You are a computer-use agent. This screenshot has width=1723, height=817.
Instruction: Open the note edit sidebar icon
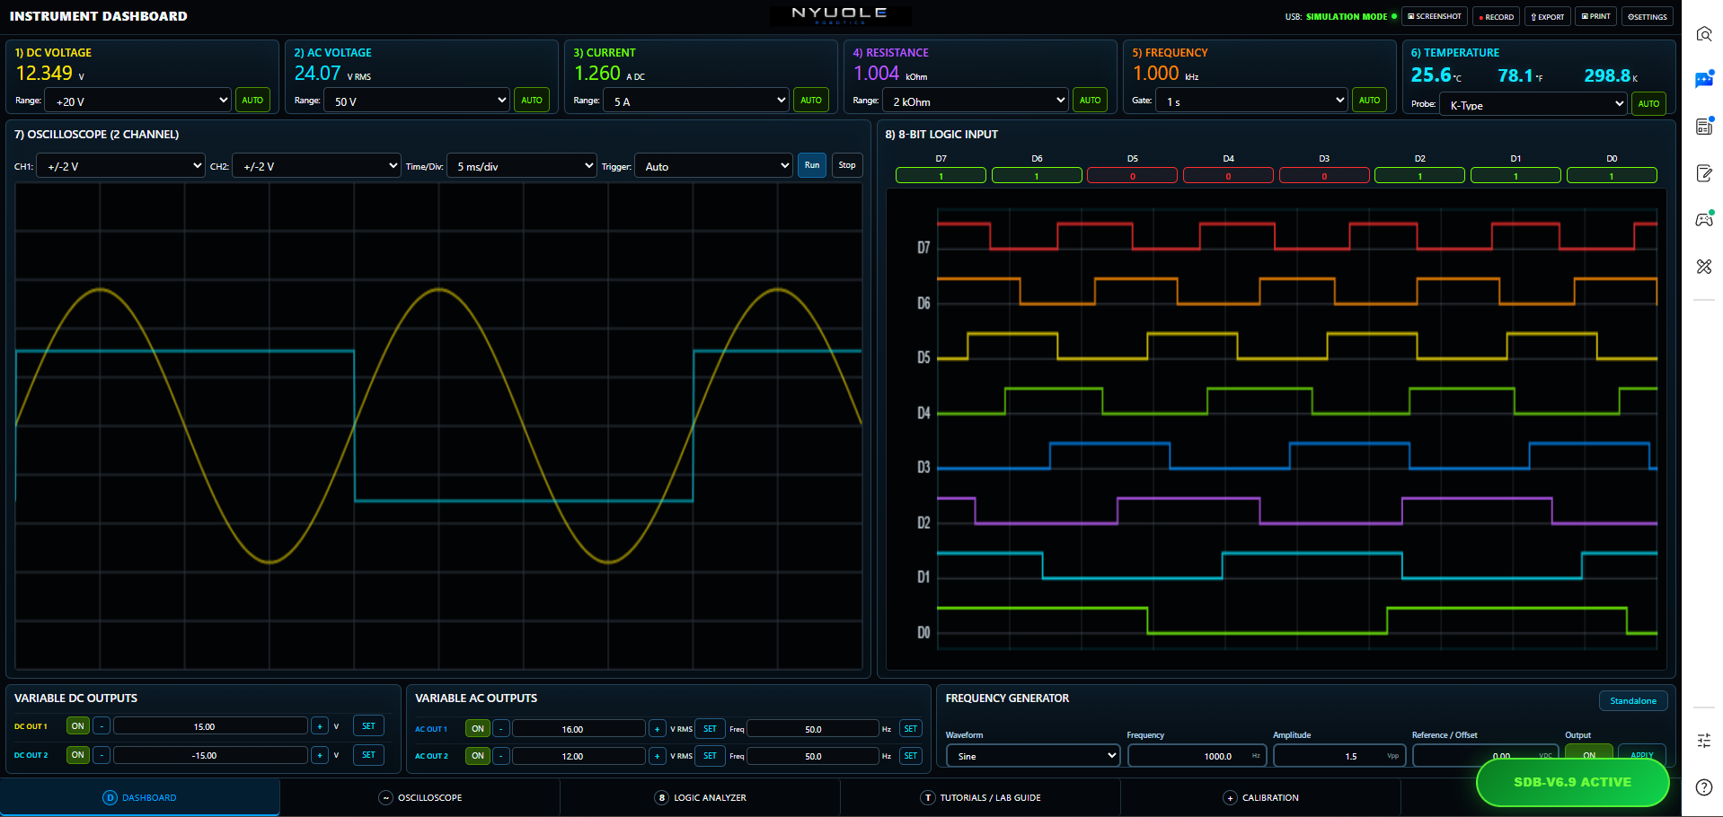(x=1703, y=173)
